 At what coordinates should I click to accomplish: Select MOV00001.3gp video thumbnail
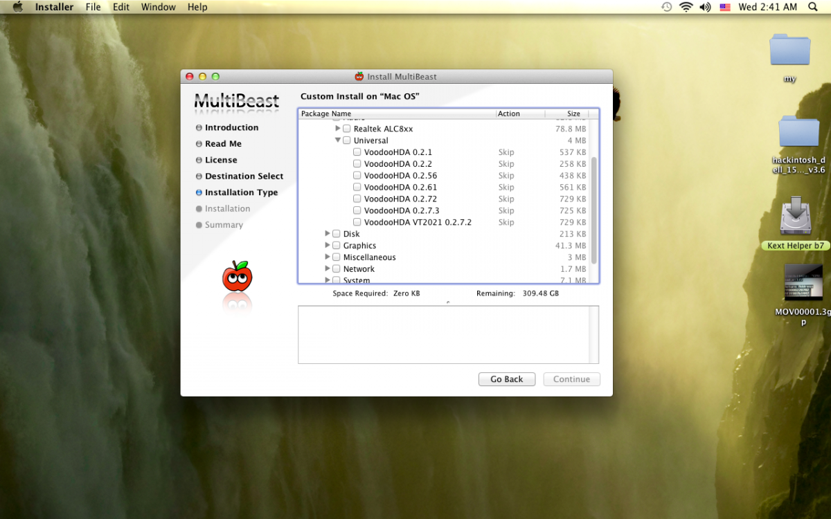pyautogui.click(x=803, y=282)
